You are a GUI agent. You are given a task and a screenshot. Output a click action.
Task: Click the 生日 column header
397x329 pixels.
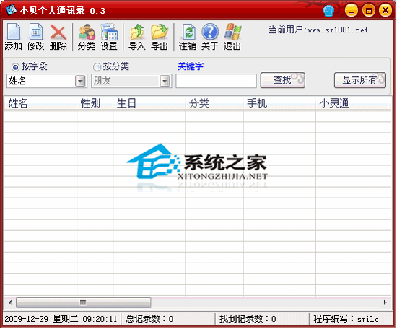(x=149, y=103)
